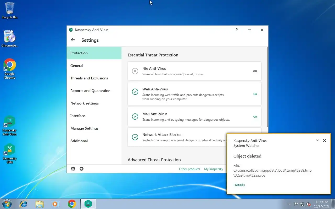Dismiss the Object deleted notification
This screenshot has height=209, width=335.
coord(325,141)
